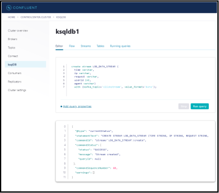Screen dimensions: 219x193
Task: Click the commandSequenceNumber 68 value
Action: [115, 168]
